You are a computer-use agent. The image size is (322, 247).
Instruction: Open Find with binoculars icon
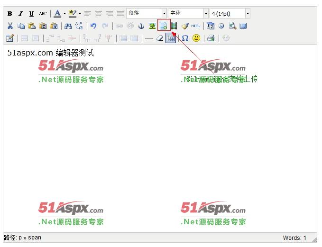68,26
